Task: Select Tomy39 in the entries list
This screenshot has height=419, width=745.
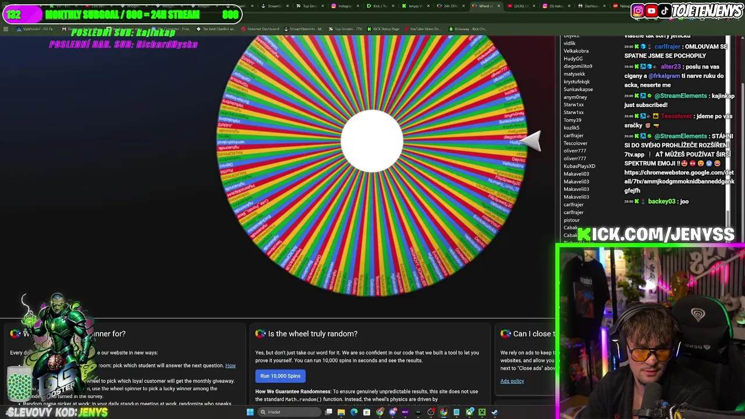Action: pyautogui.click(x=572, y=120)
